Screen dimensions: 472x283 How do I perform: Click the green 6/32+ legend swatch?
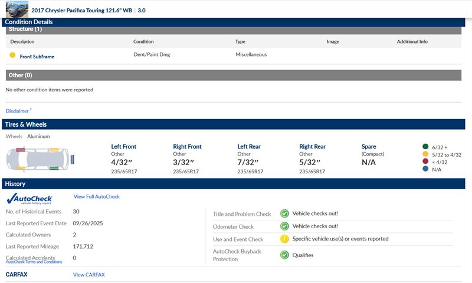click(425, 147)
